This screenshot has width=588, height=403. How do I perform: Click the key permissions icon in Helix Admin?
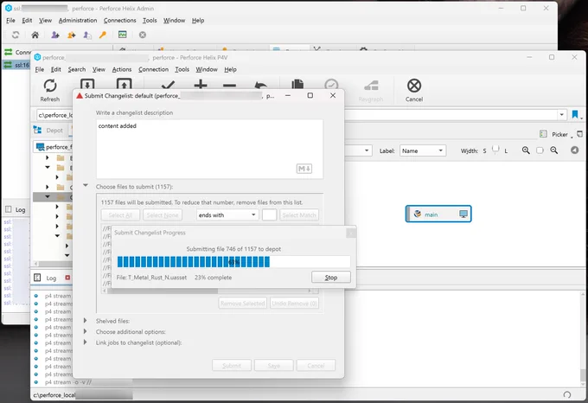(x=102, y=35)
